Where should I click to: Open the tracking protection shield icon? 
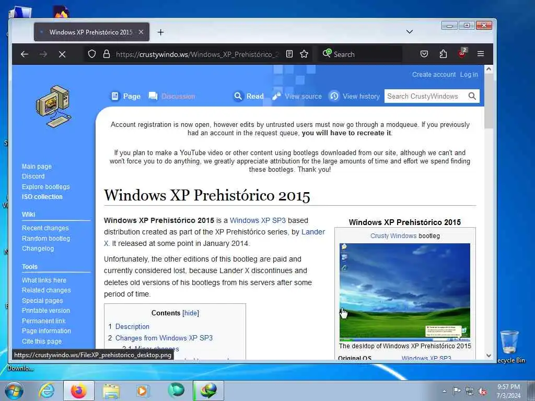[92, 54]
